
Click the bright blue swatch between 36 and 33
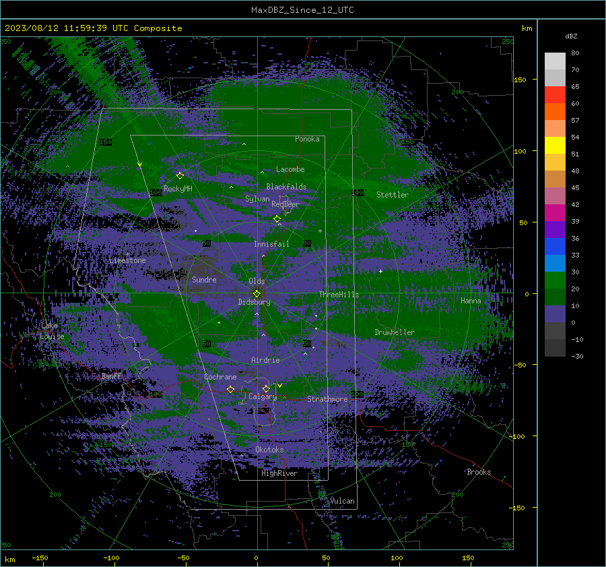coord(555,247)
